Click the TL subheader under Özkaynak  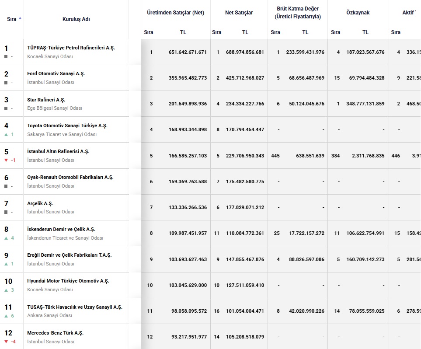click(365, 32)
